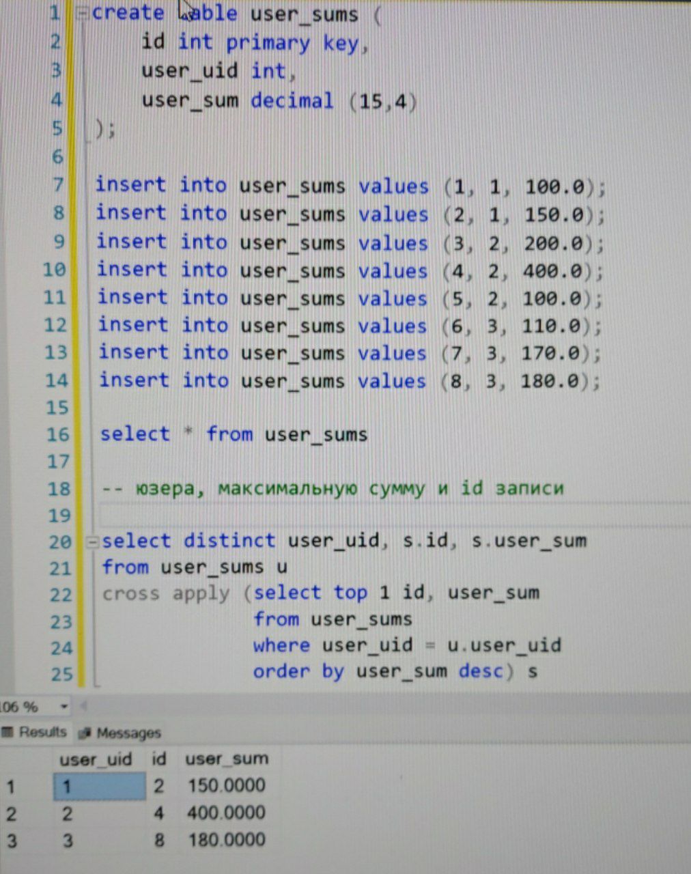
Task: Click the Russian comment on line 18
Action: pos(333,489)
